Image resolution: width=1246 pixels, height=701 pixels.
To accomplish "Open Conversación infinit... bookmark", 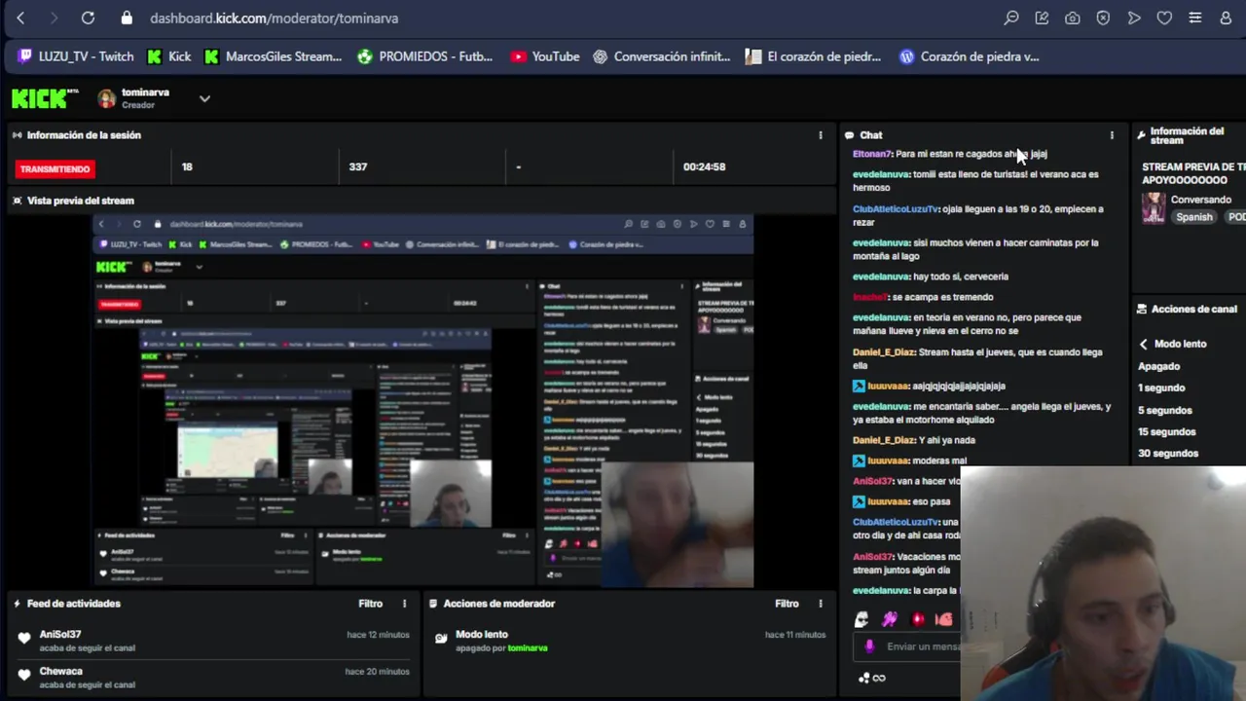I will coord(662,56).
